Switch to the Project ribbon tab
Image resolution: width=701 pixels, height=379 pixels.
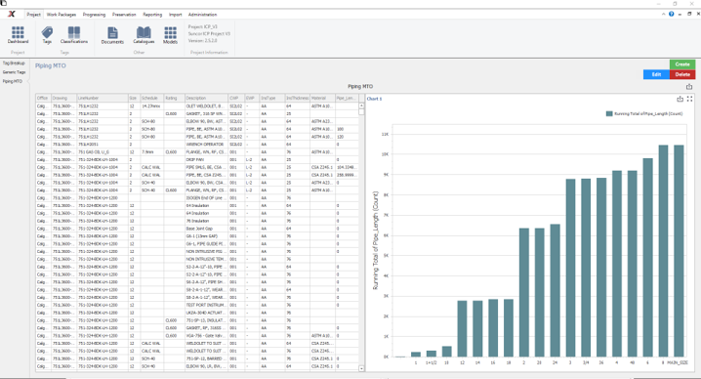(33, 15)
